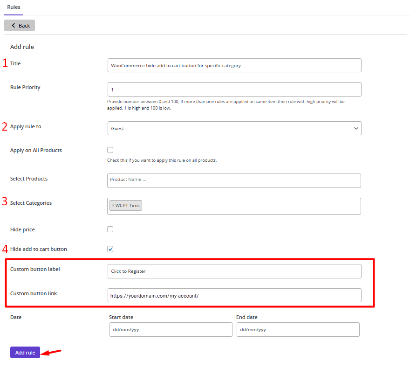
Task: Uncheck the Hide add to cart button checkbox
Action: pos(110,249)
